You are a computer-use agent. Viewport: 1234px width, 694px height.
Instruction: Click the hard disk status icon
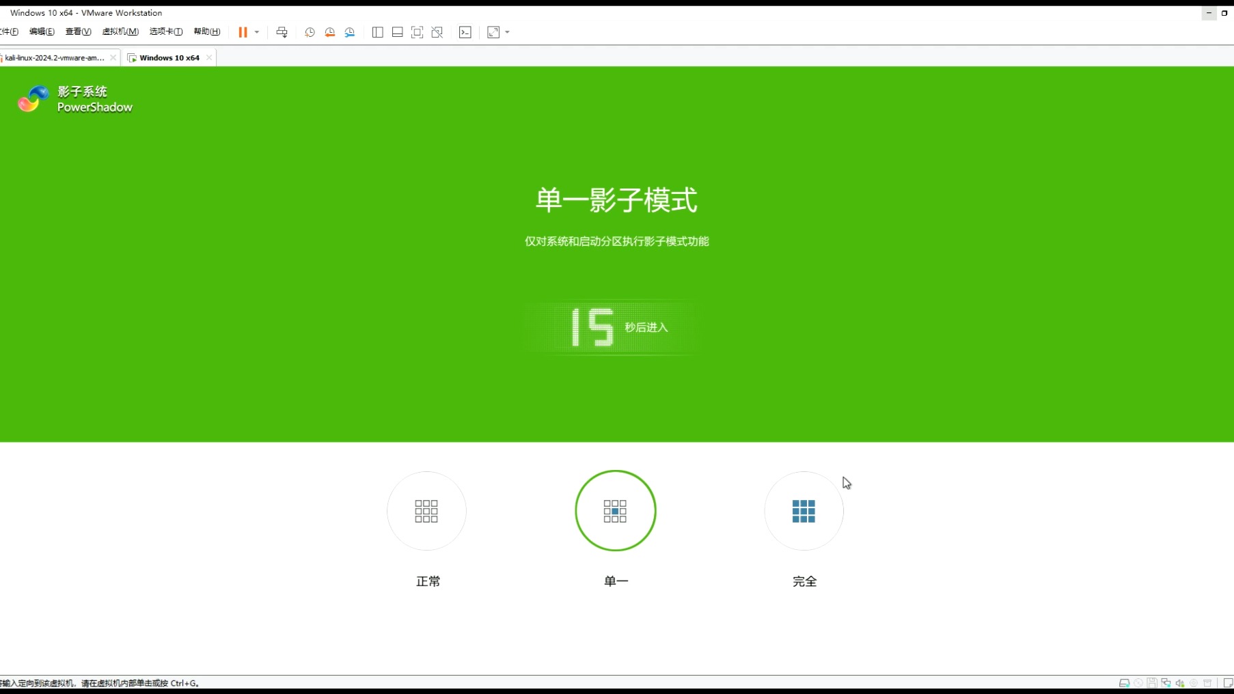tap(1124, 683)
